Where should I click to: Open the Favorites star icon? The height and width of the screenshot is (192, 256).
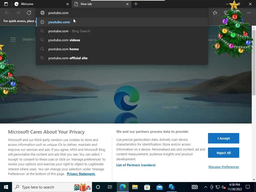point(215,13)
